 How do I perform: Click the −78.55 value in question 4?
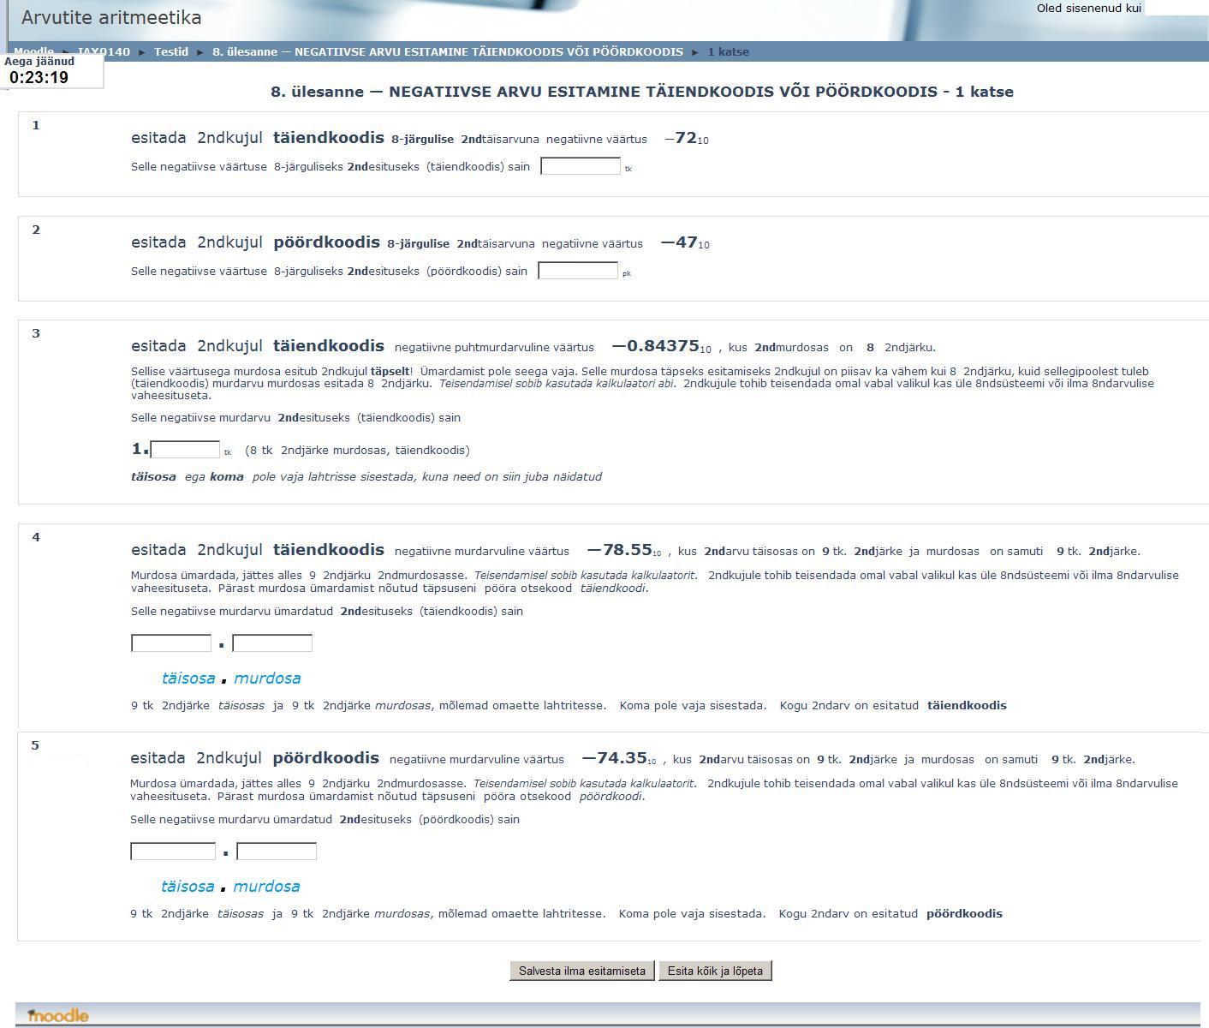(620, 550)
